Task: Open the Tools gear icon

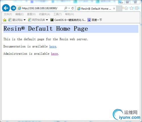Action: pos(137,8)
